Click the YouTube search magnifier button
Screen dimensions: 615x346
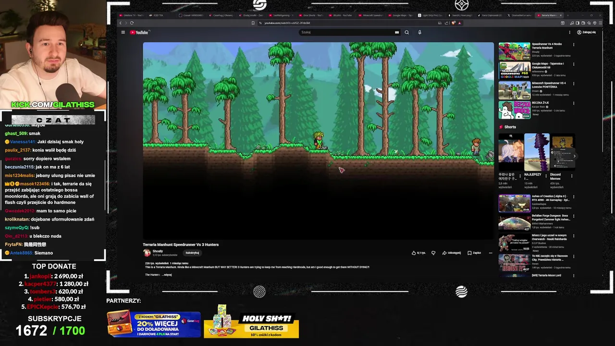tap(406, 32)
